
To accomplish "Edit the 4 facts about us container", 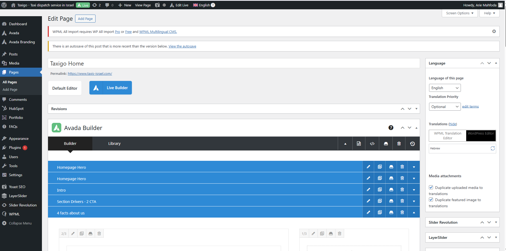I will click(368, 212).
